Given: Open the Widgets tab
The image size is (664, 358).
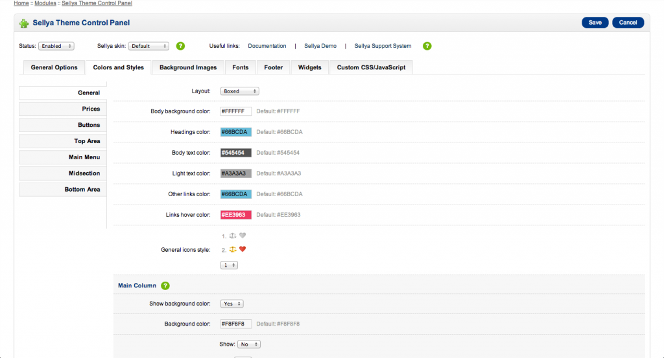Looking at the screenshot, I should tap(309, 67).
